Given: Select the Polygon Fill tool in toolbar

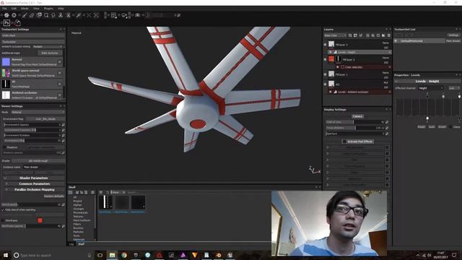Looking at the screenshot, I should (46, 15).
